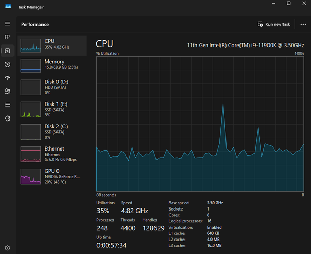This screenshot has width=311, height=254.
Task: Switch to the Users page
Action: (7, 91)
